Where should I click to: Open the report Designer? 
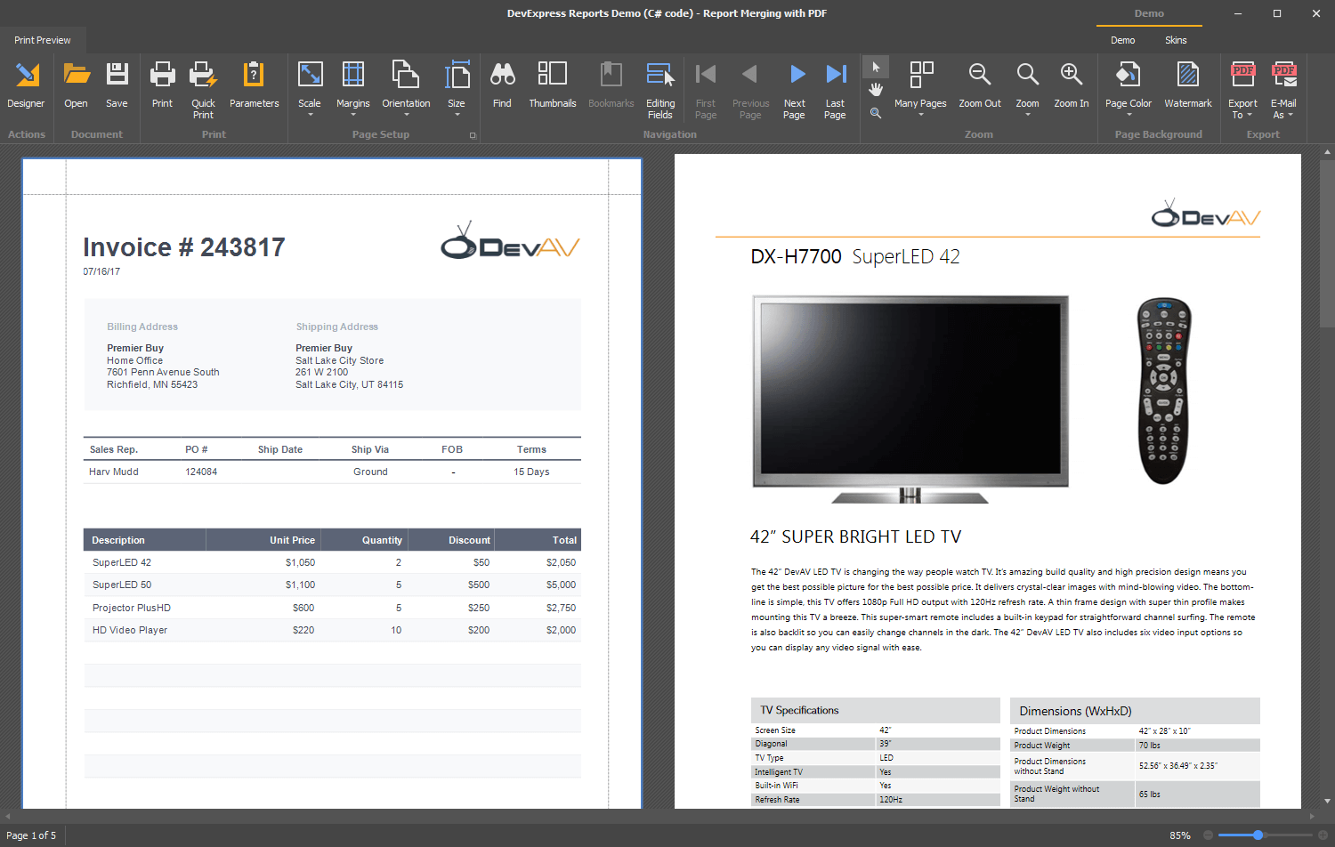click(26, 86)
